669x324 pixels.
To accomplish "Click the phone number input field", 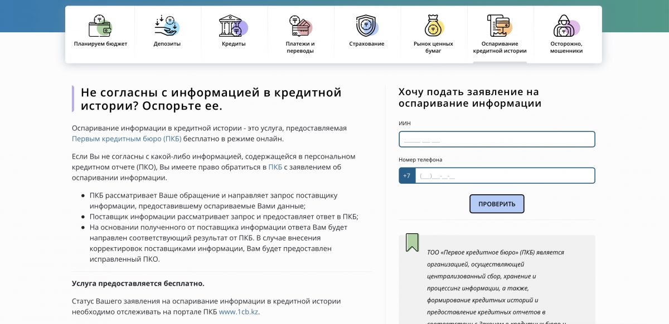I will pyautogui.click(x=505, y=175).
